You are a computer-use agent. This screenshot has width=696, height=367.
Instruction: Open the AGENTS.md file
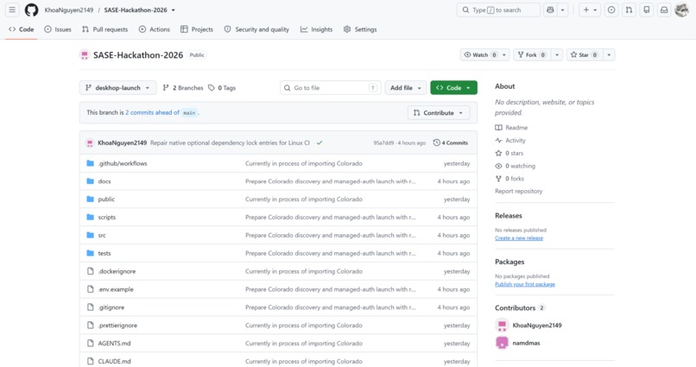(x=114, y=343)
